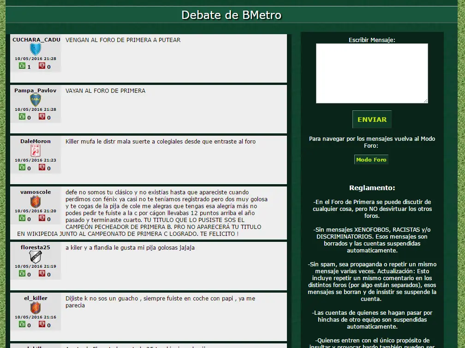
Task: Switch to Modo Foro
Action: (x=371, y=160)
